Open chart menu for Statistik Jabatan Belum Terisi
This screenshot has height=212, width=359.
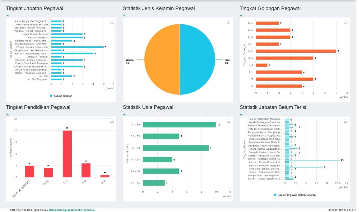345,121
